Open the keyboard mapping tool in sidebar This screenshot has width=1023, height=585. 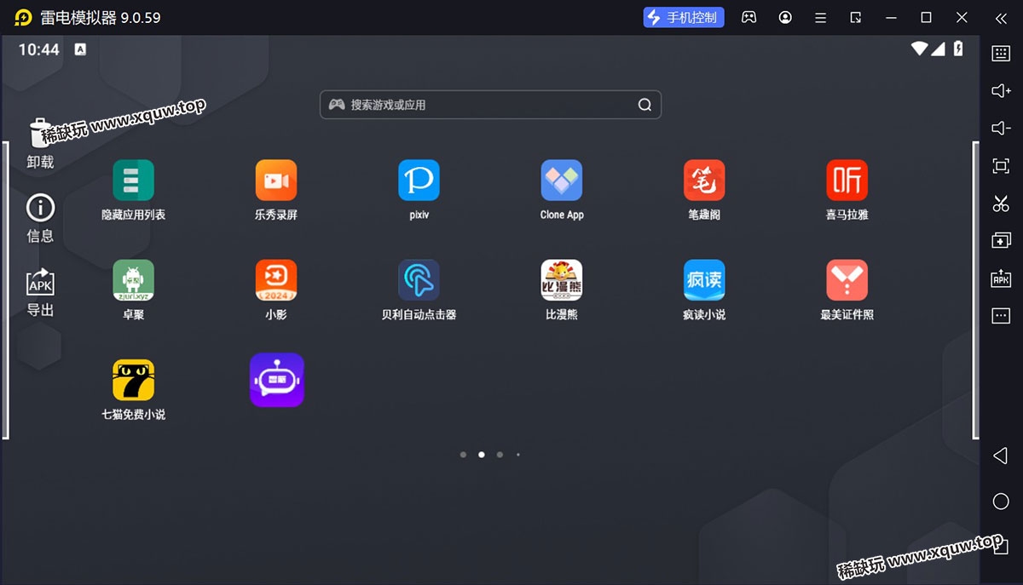click(1001, 53)
